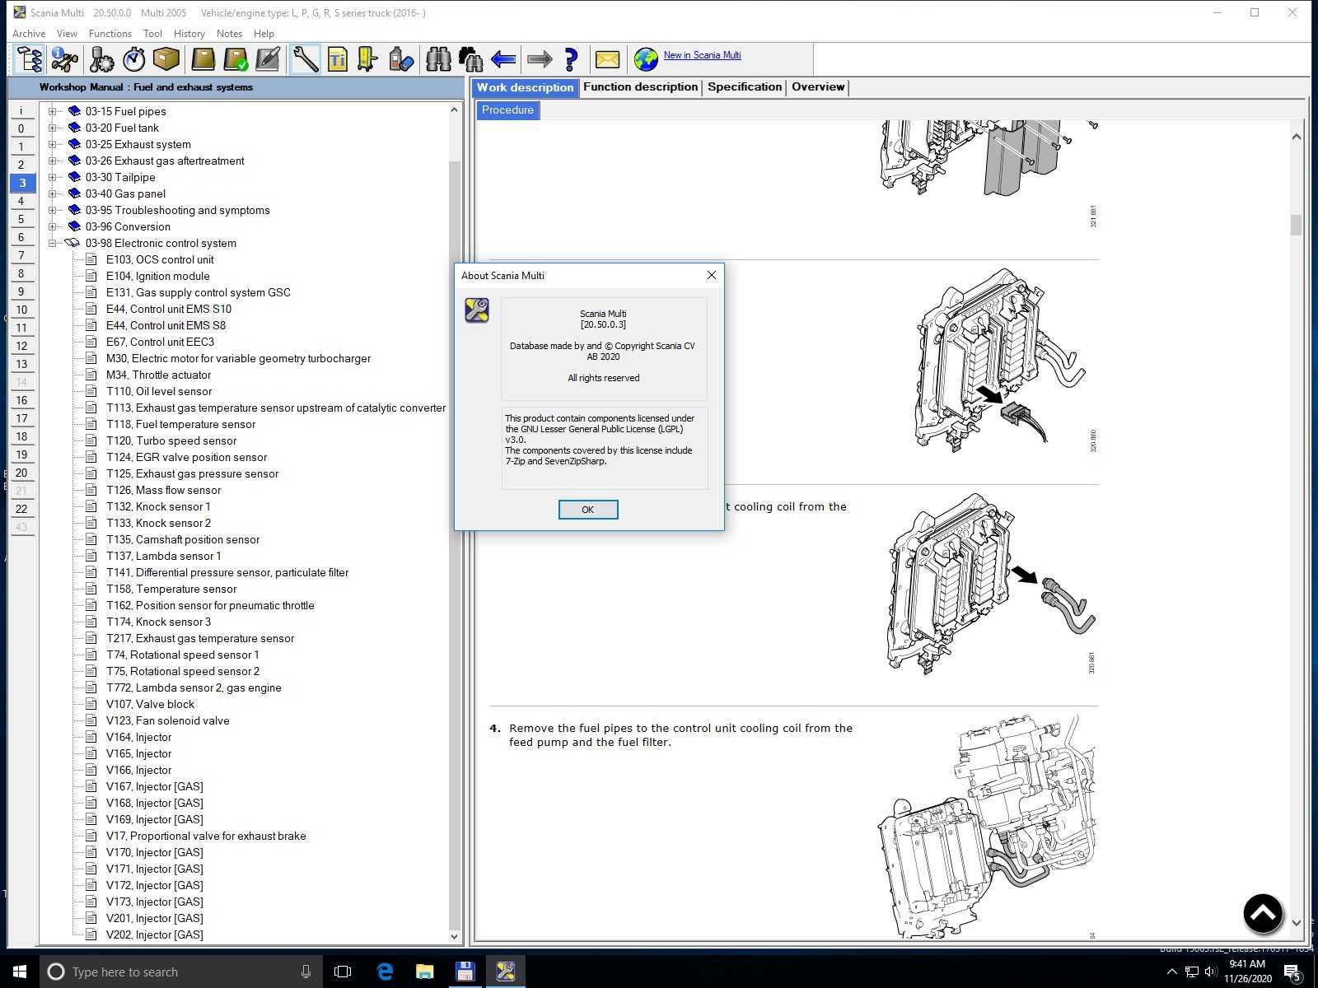The height and width of the screenshot is (988, 1318).
Task: Expand 03-96 Conversion node
Action: click(x=53, y=226)
